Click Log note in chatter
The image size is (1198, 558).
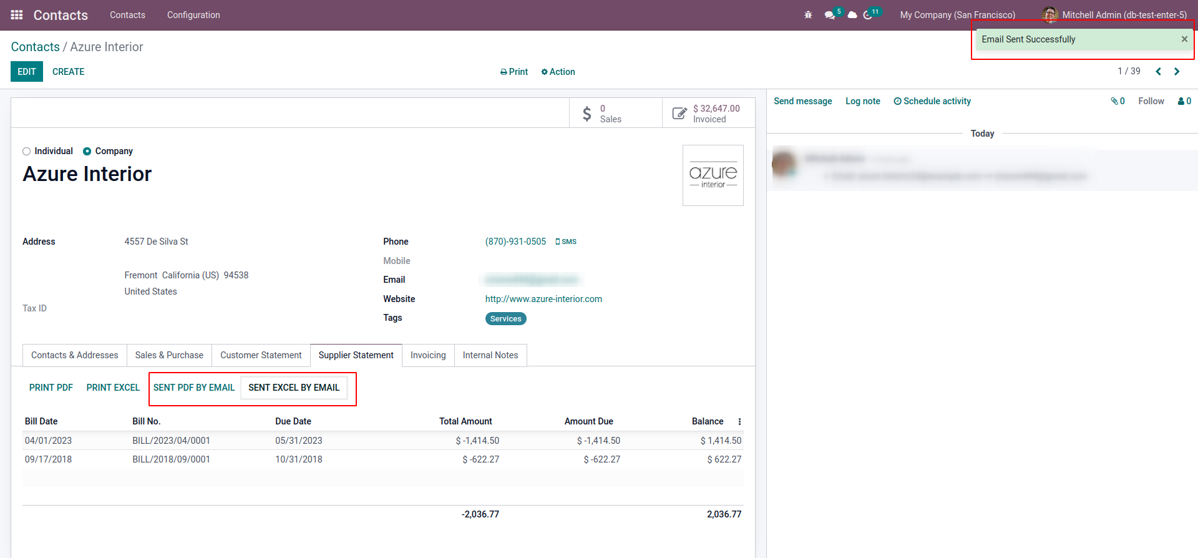pyautogui.click(x=863, y=101)
